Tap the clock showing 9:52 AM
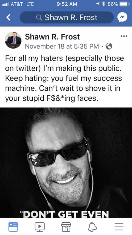 (x=67, y=4)
